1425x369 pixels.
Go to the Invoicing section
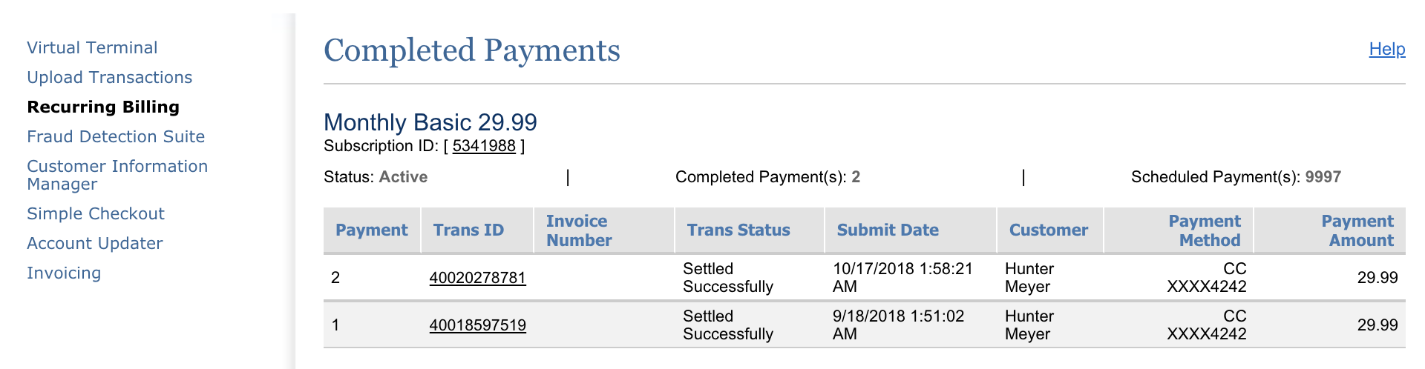coord(64,273)
